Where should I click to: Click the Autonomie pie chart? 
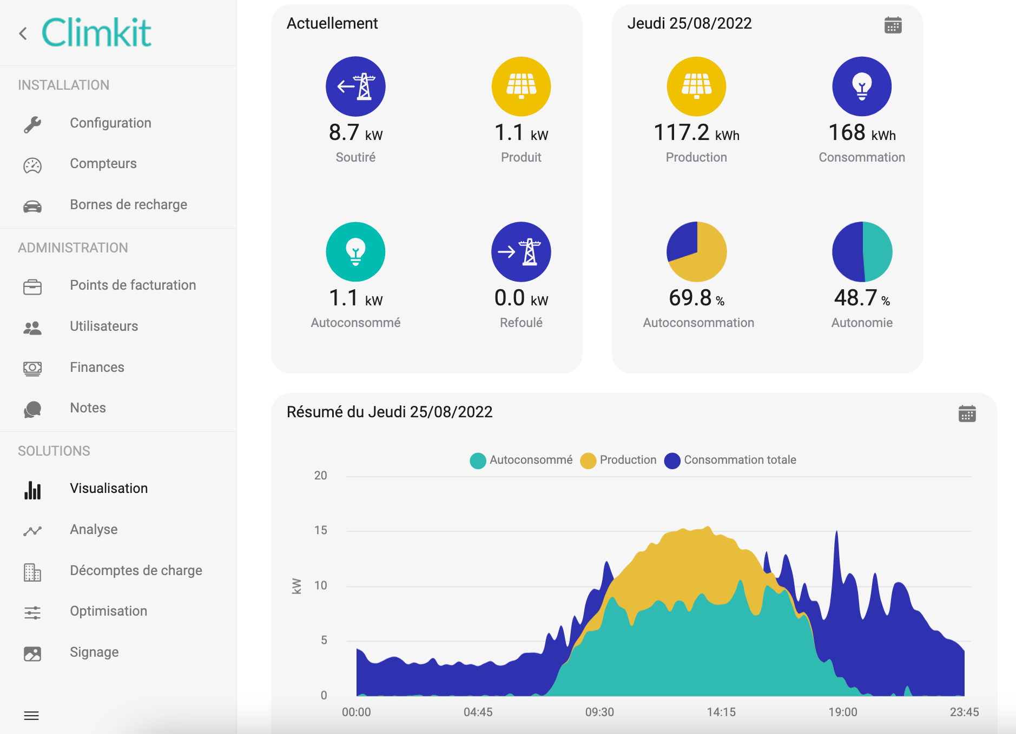862,252
